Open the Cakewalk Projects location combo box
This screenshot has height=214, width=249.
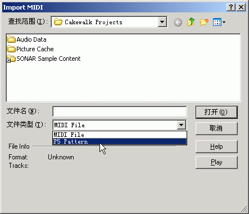click(x=109, y=22)
